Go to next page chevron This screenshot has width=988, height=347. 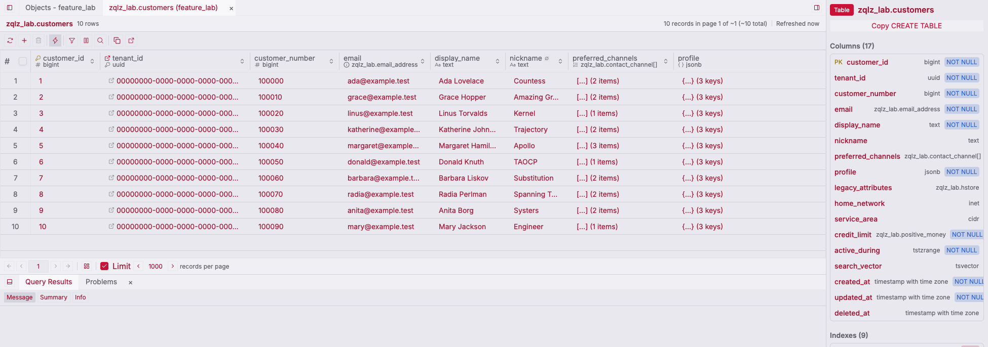(x=56, y=266)
